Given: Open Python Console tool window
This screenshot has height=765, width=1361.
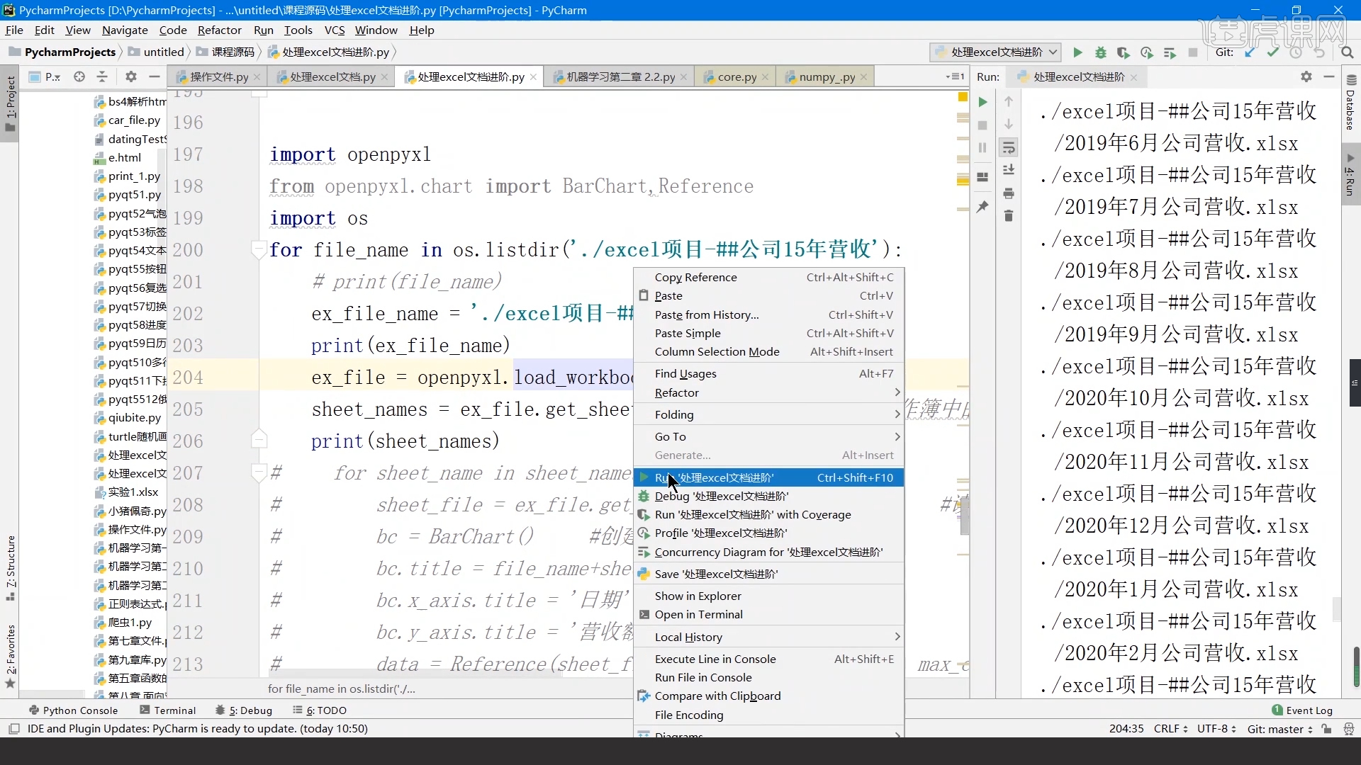Looking at the screenshot, I should click(x=73, y=710).
